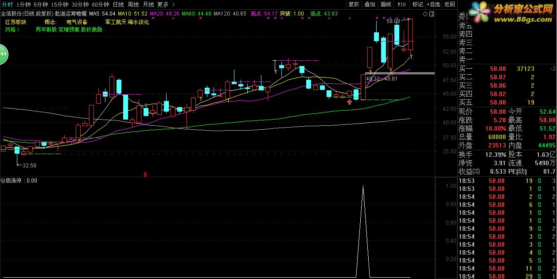Click the 流通 value 5490万

click(x=546, y=163)
